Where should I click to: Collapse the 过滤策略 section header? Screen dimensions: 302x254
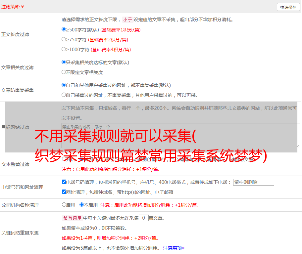[13, 7]
